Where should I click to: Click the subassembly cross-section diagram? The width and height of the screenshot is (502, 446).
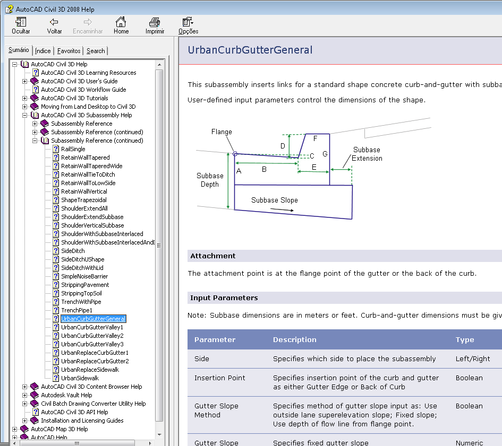click(x=314, y=169)
